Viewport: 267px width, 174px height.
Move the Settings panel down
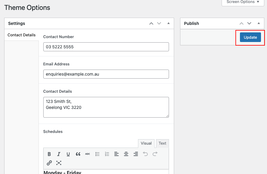coord(159,23)
